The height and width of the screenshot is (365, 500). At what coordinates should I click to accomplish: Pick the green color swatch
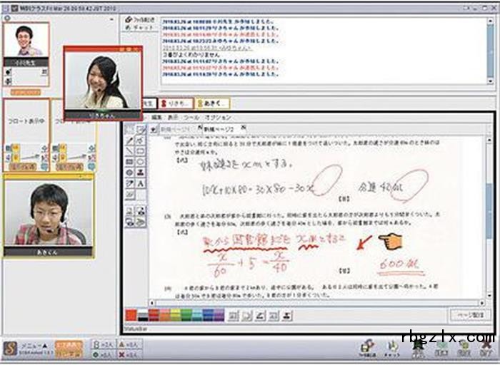click(x=186, y=315)
